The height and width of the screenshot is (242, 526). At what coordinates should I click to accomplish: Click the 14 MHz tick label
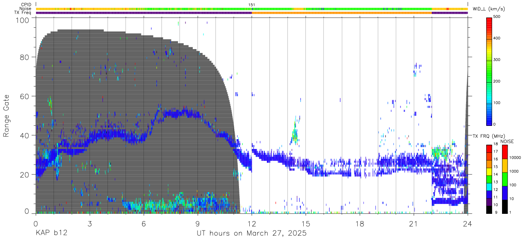(x=496, y=175)
